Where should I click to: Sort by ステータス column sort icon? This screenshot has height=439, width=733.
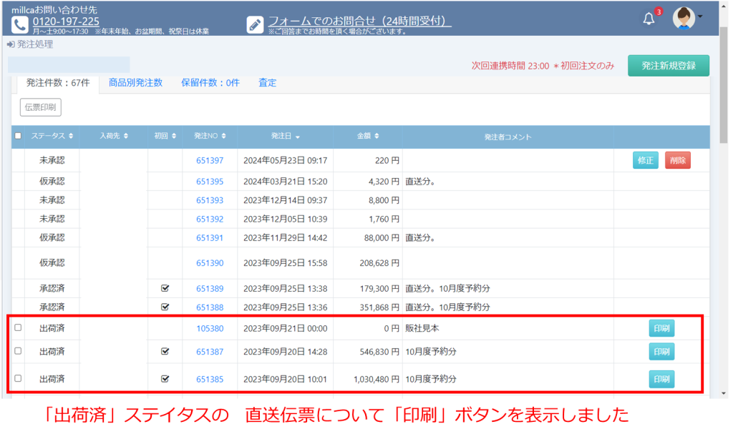click(x=69, y=136)
